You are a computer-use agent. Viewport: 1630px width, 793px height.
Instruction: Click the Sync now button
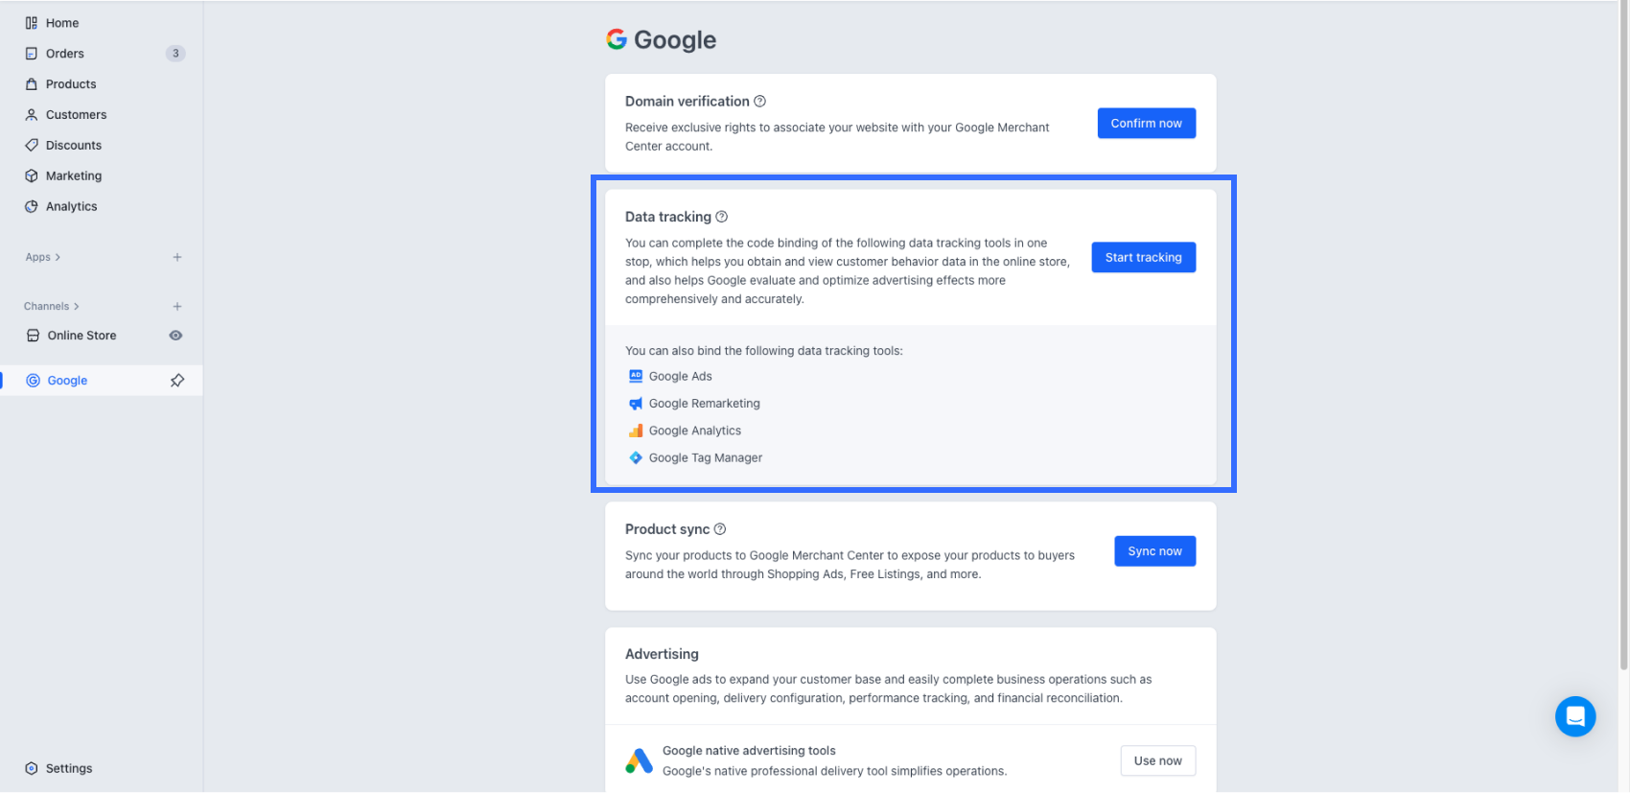[1154, 551]
